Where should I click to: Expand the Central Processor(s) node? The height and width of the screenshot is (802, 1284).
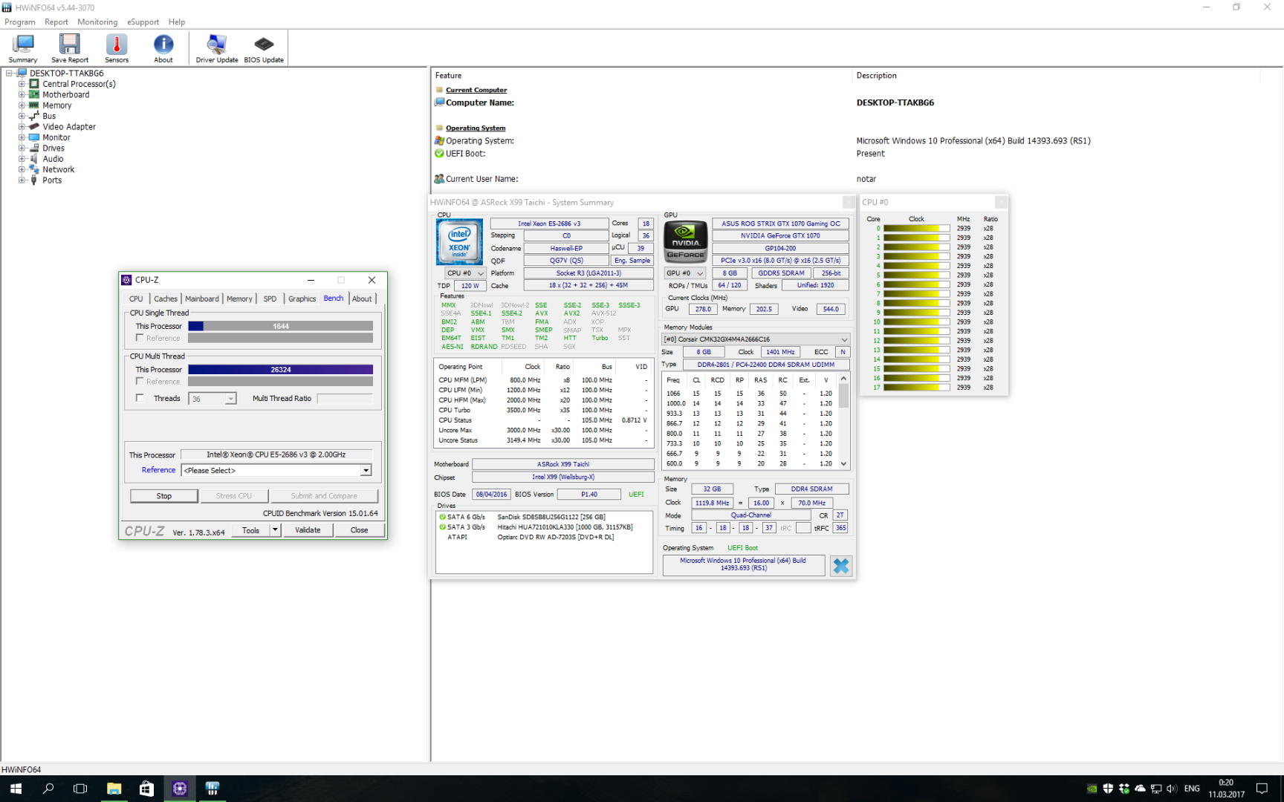coord(22,84)
